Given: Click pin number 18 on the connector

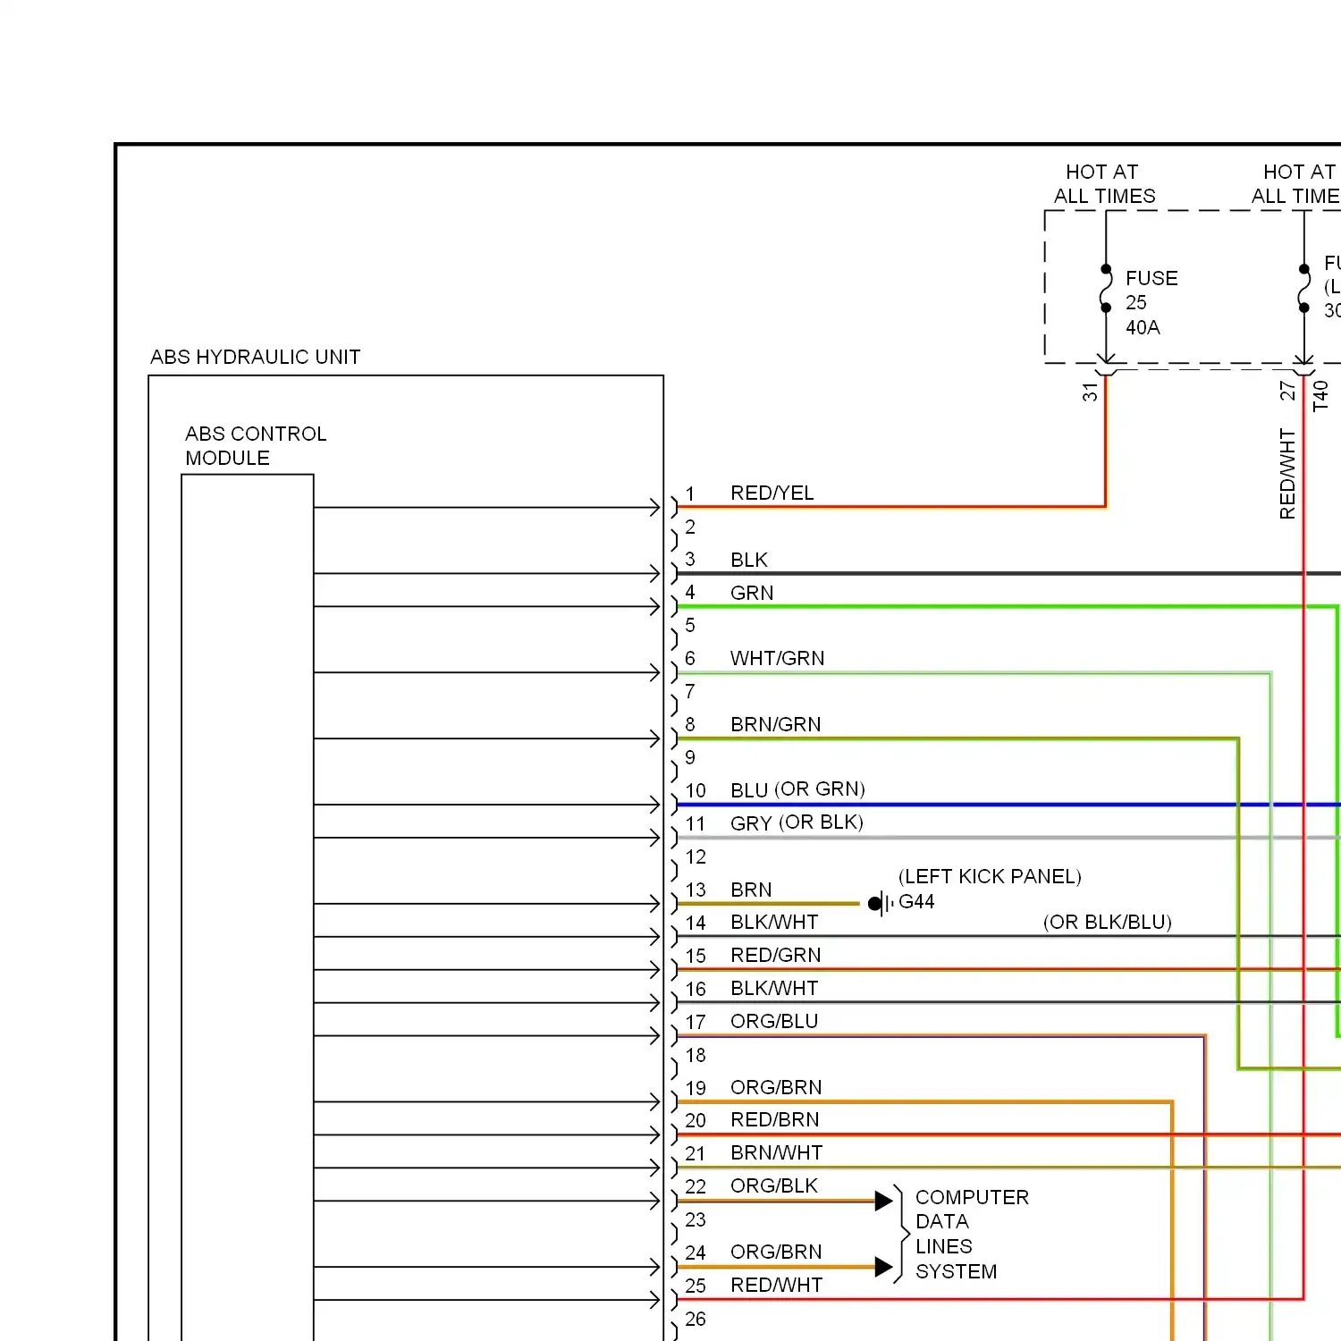Looking at the screenshot, I should pyautogui.click(x=696, y=1056).
